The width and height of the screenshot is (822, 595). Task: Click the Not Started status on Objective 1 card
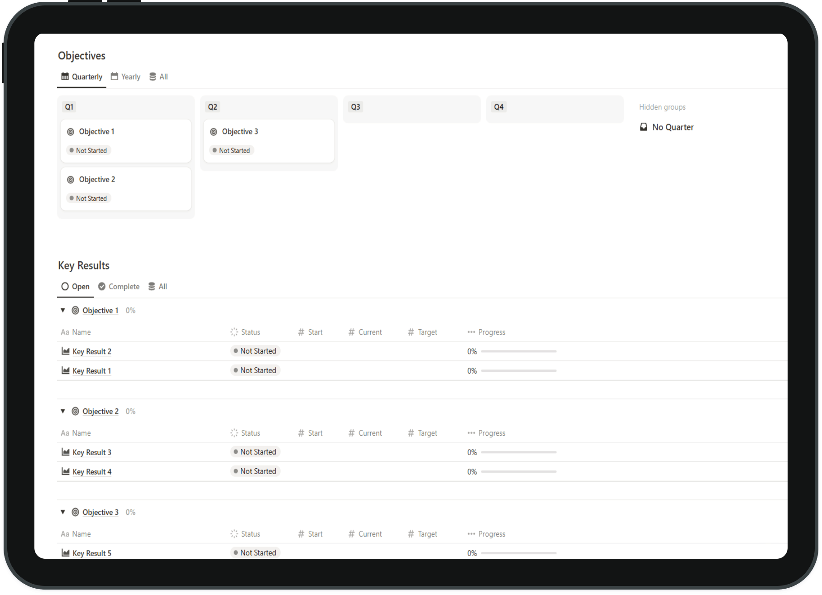pos(88,150)
